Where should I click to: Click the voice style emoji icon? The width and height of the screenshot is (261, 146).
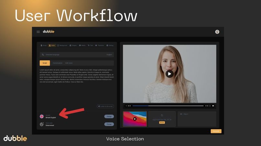(42, 124)
